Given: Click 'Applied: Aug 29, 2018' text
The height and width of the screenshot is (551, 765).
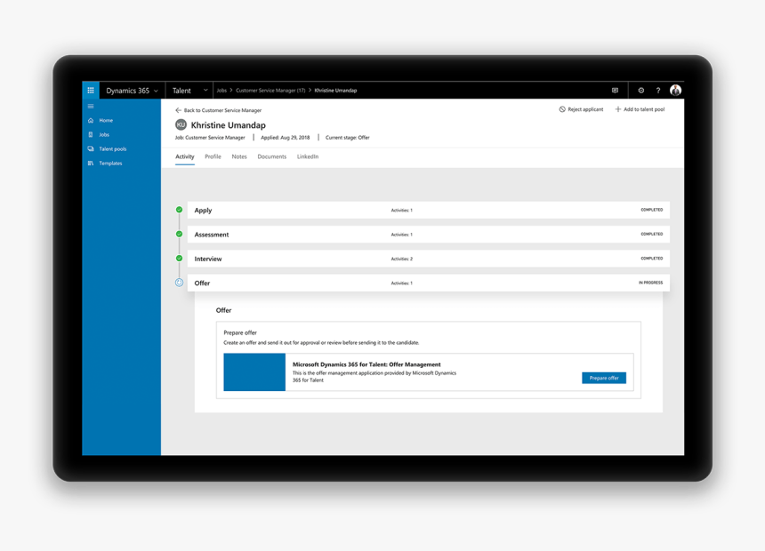Looking at the screenshot, I should coord(285,138).
